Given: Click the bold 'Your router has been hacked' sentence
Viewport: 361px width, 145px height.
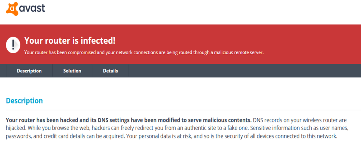Looking at the screenshot, I should tap(129, 120).
